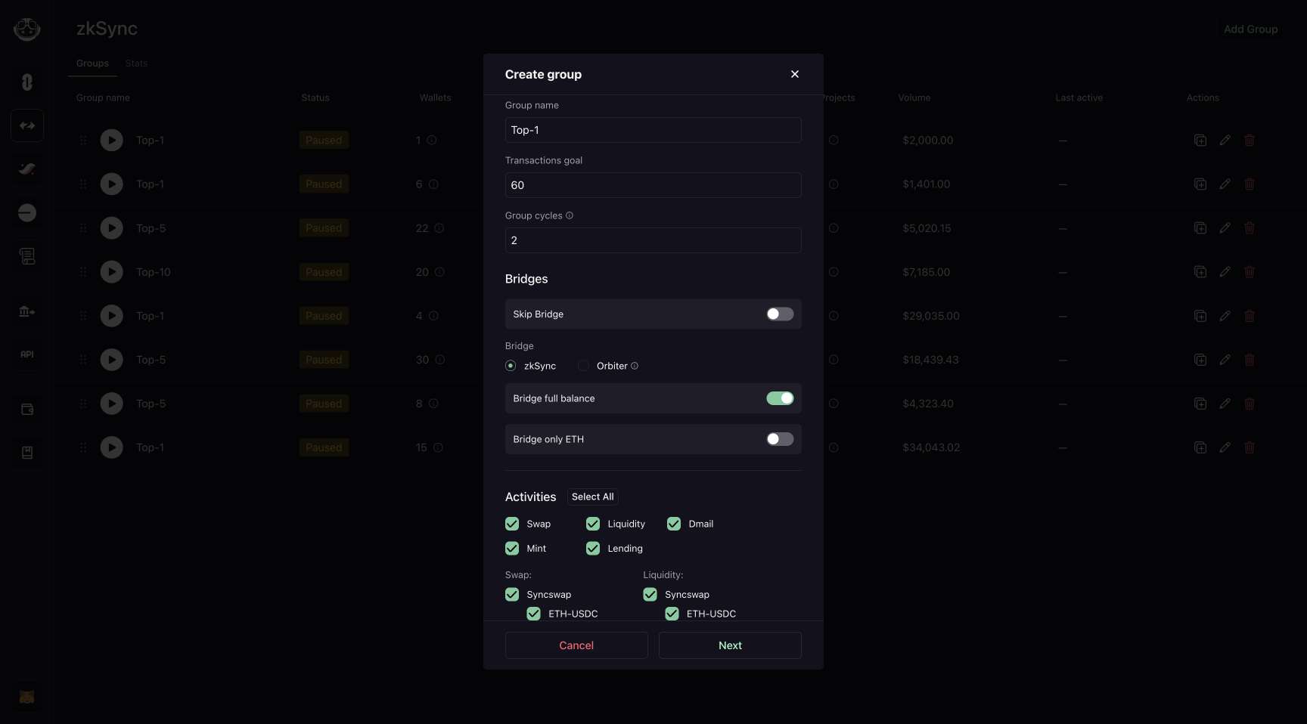
Task: Open the bank withdrawal icon in sidebar
Action: (27, 311)
